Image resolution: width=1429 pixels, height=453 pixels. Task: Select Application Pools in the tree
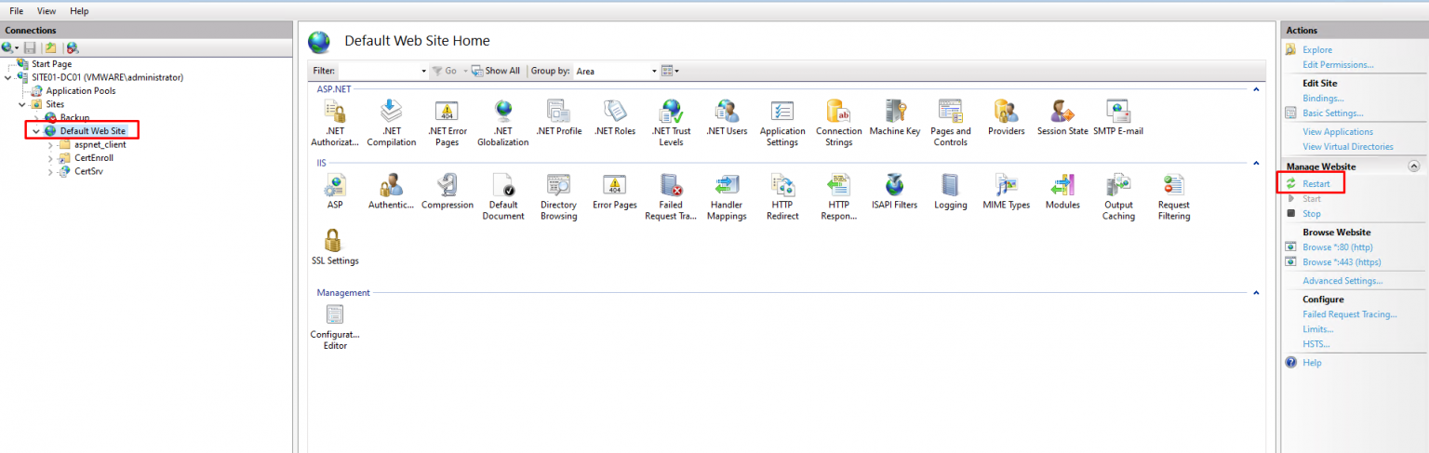[81, 91]
